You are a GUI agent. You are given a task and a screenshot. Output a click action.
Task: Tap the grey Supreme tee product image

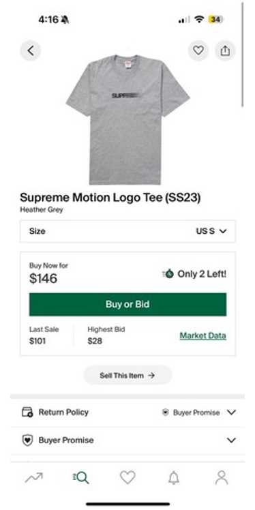[x=127, y=119]
